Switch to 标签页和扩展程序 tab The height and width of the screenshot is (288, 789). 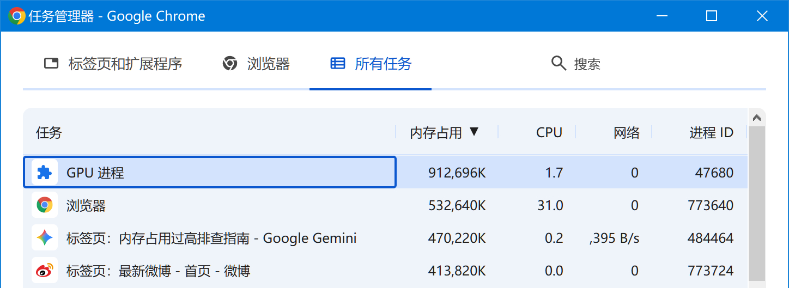tap(125, 64)
